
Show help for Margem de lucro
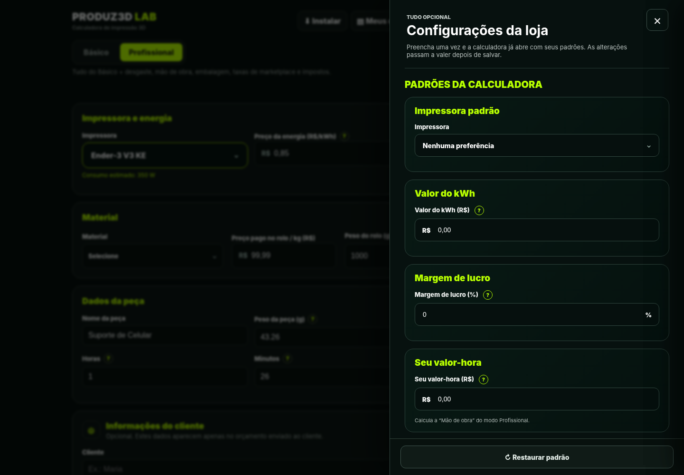click(x=488, y=295)
